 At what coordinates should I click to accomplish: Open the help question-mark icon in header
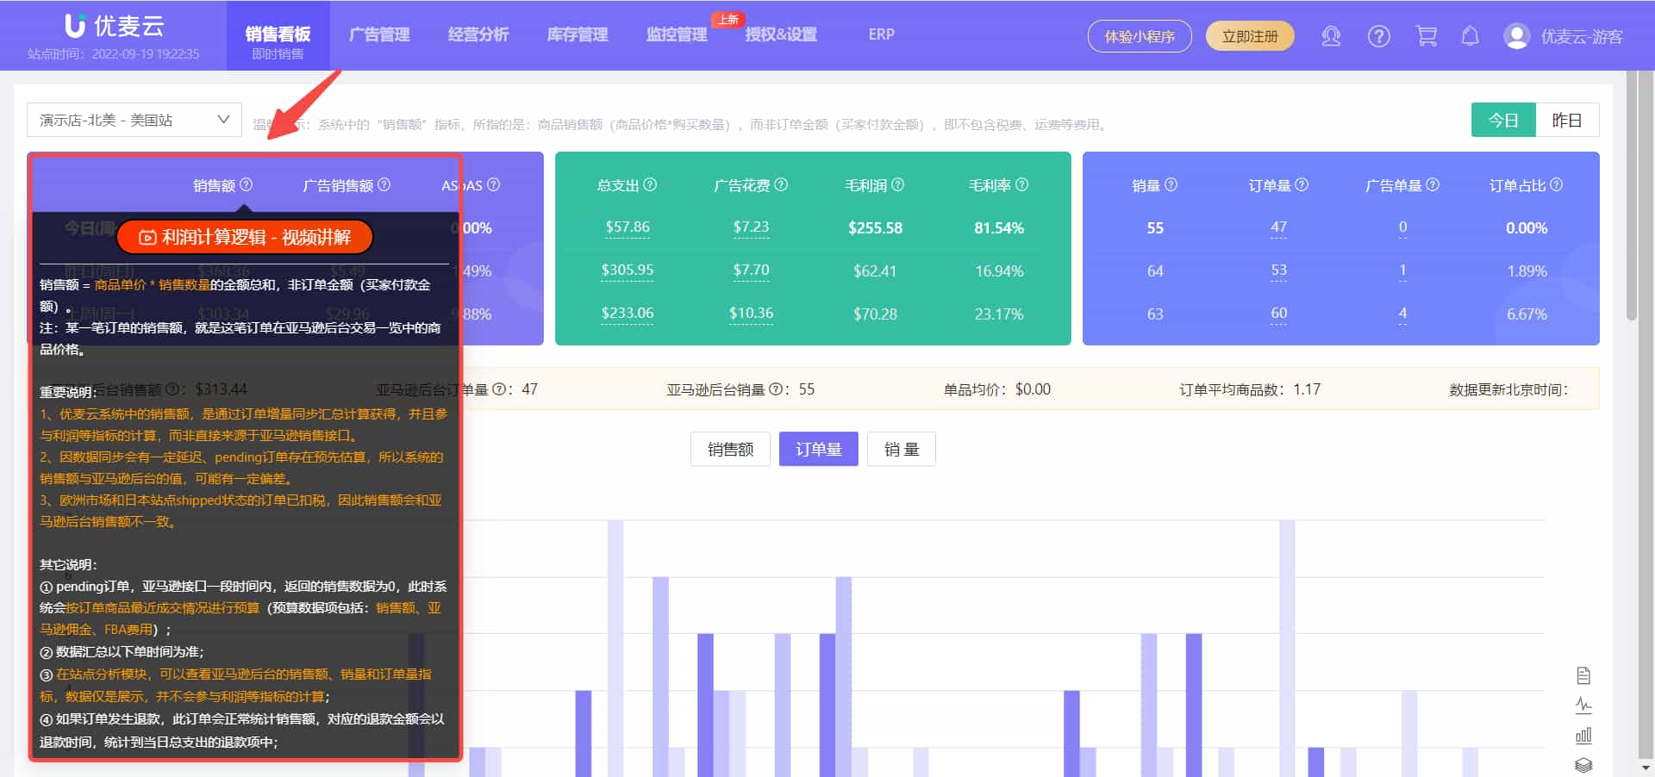1378,36
